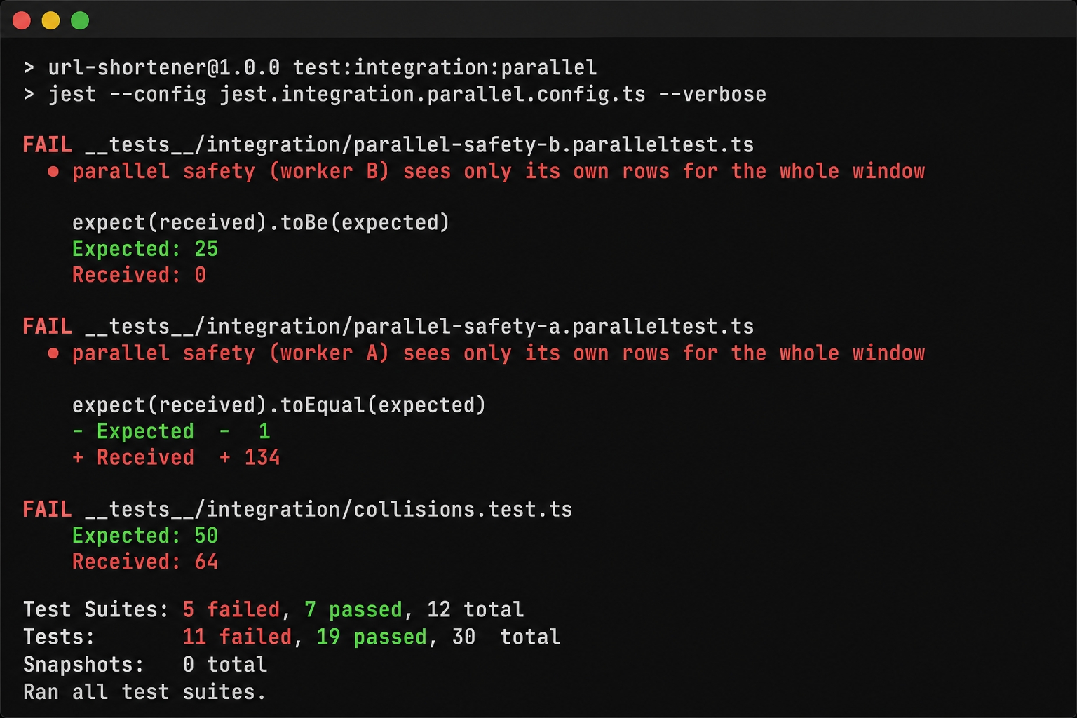Click the red close window button

[22, 20]
